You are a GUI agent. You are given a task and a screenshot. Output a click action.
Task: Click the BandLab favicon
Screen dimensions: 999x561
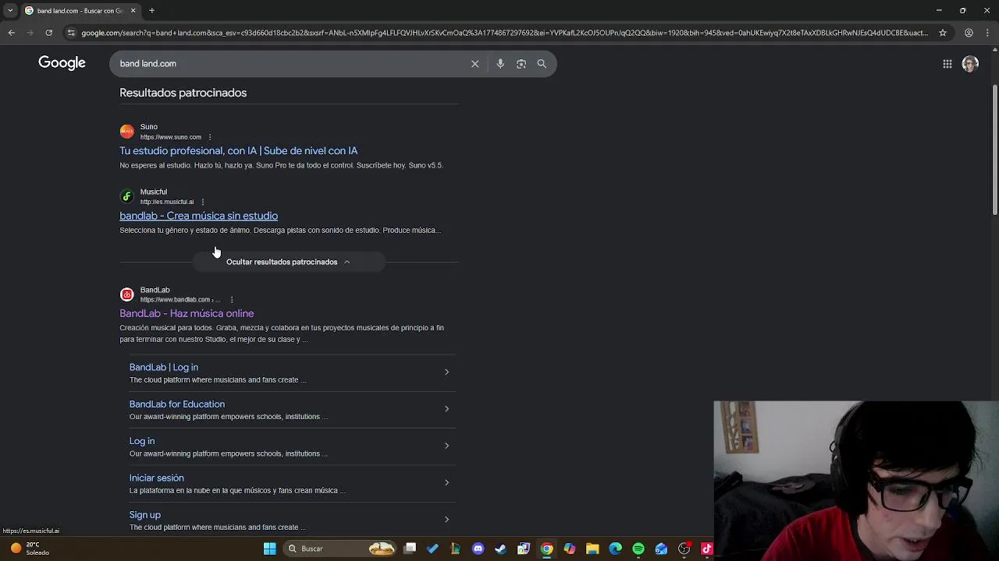point(126,295)
